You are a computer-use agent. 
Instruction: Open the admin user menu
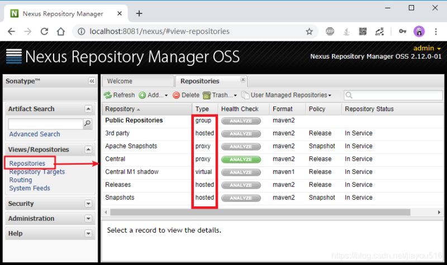(427, 48)
